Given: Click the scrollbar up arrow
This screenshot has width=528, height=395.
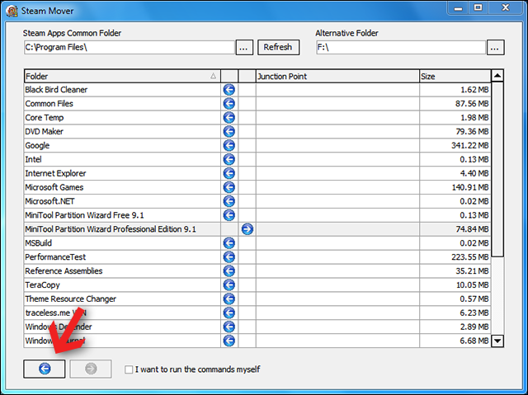Looking at the screenshot, I should 497,76.
